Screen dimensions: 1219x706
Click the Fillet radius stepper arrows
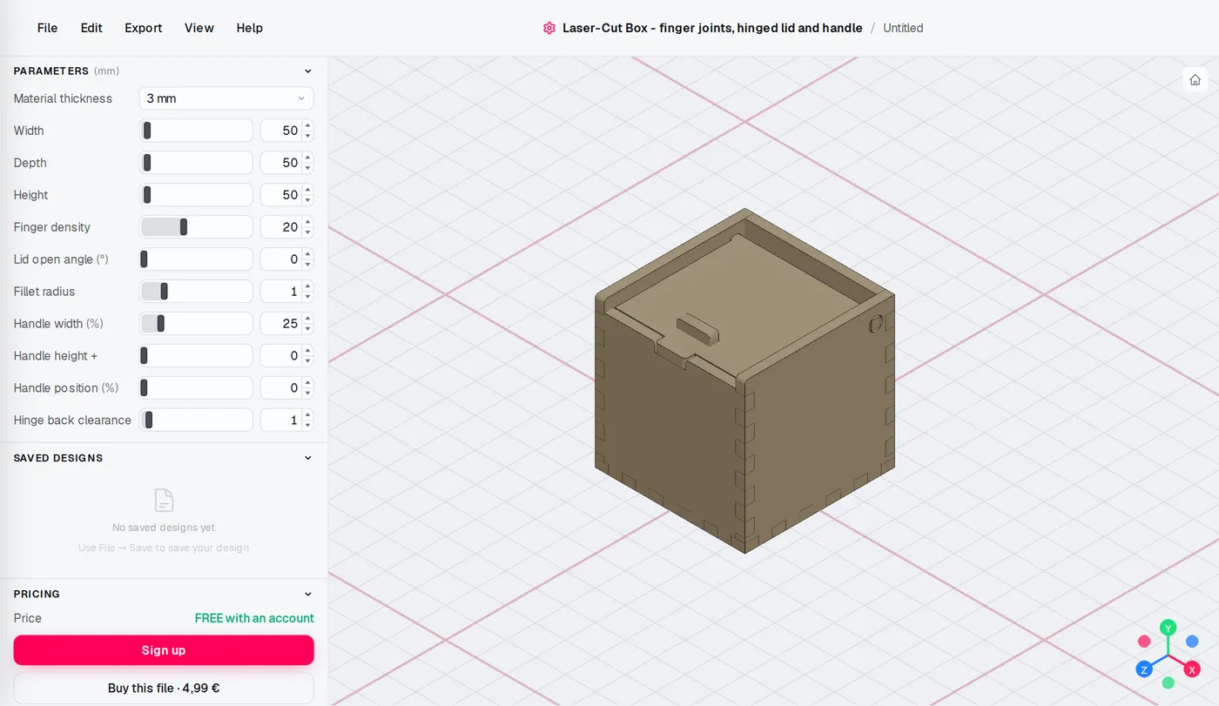[307, 292]
